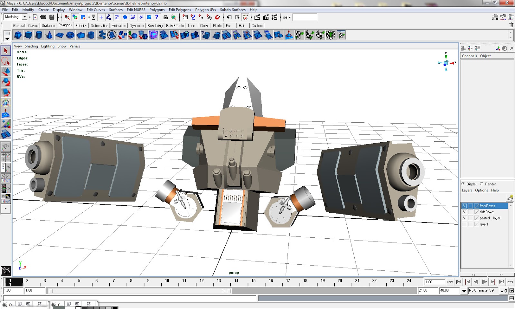This screenshot has height=309, width=515.
Task: Switch to the Polygons shelf tab
Action: (65, 25)
